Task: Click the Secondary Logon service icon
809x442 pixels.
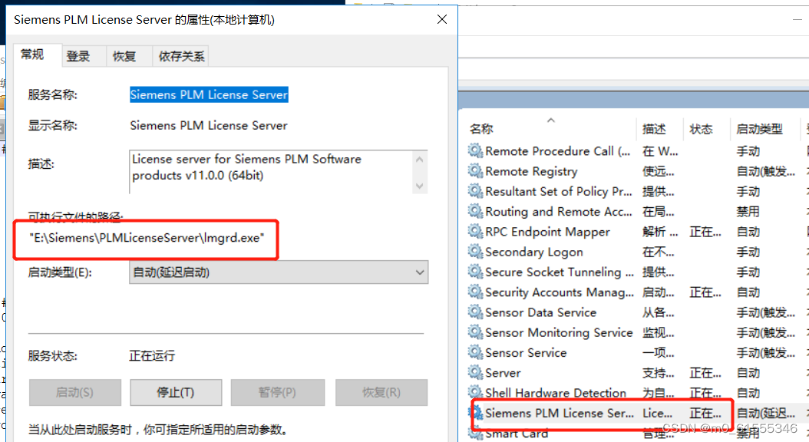Action: pos(474,252)
